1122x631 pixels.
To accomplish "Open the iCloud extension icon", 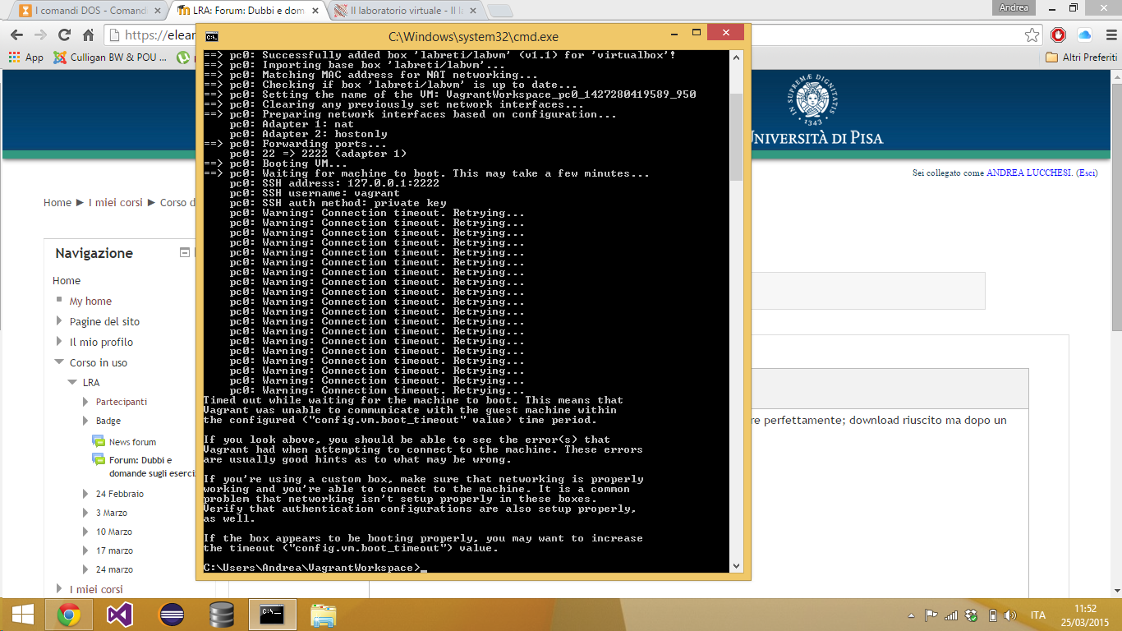I will pos(1084,35).
